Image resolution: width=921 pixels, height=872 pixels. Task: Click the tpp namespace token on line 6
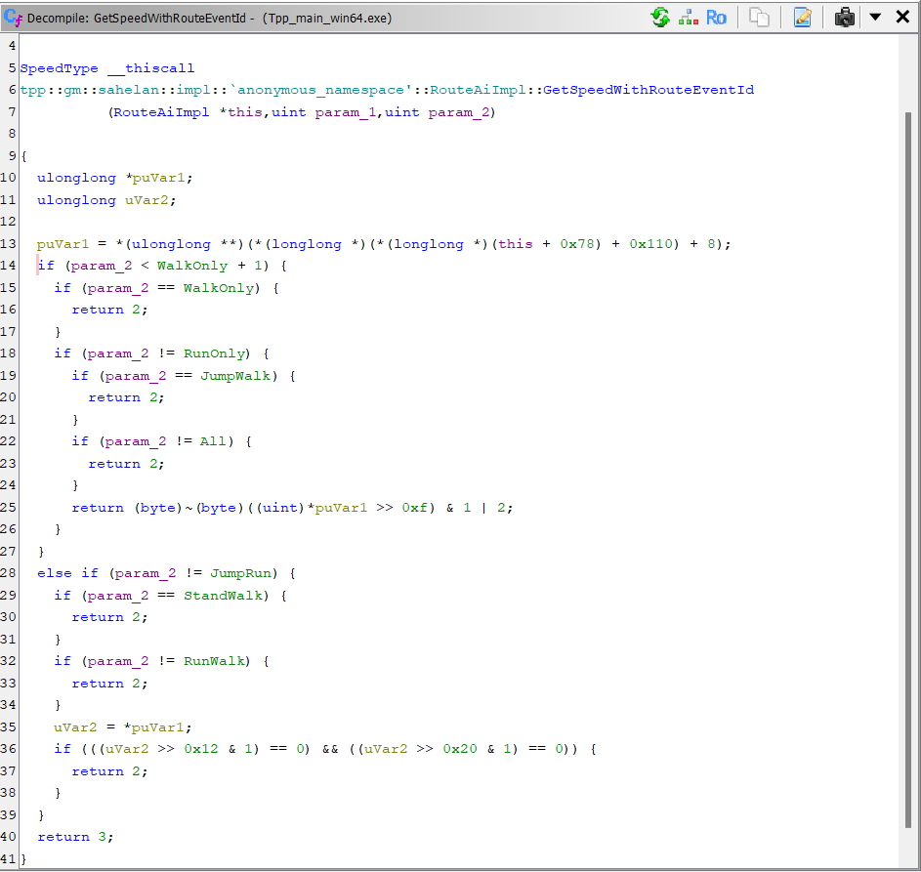pos(33,90)
